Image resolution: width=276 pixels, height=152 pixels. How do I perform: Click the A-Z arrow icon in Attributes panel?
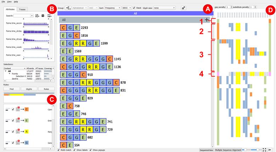pos(49,16)
